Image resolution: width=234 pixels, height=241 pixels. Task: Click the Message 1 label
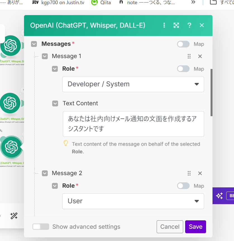[66, 56]
